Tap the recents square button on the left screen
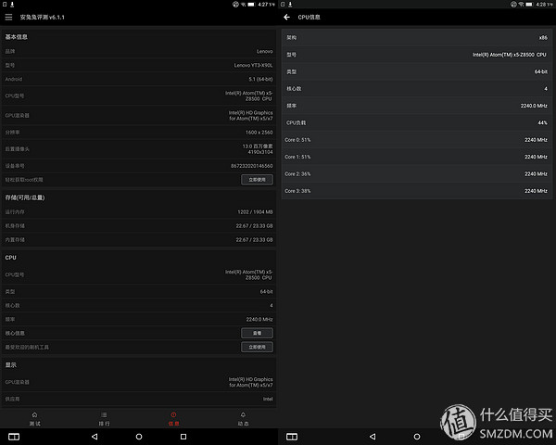 [183, 437]
